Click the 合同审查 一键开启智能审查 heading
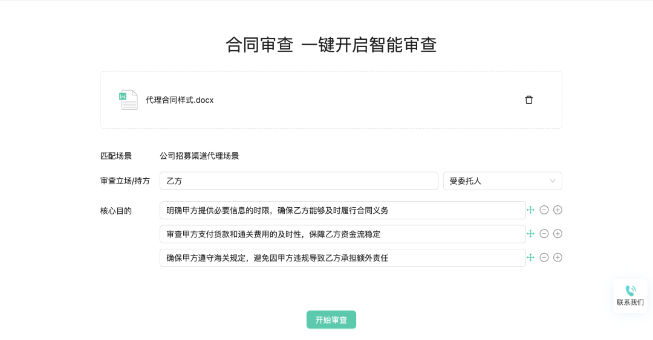The image size is (653, 340). [331, 45]
